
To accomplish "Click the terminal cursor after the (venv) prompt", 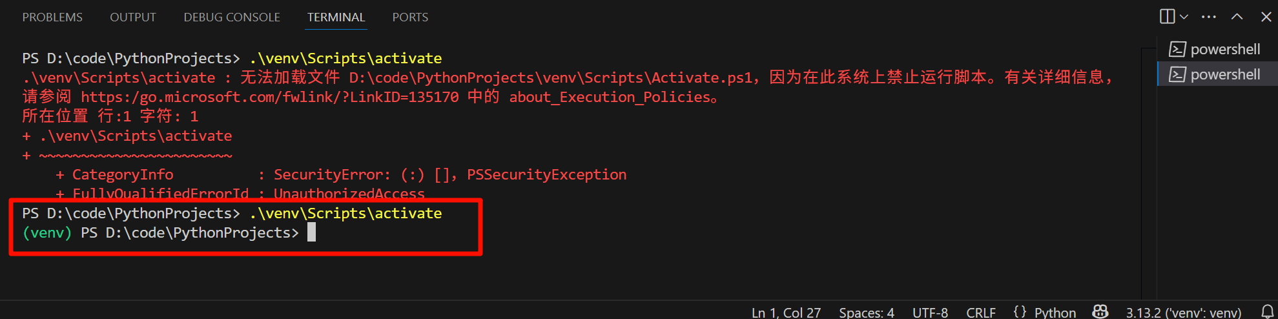I will click(x=311, y=232).
